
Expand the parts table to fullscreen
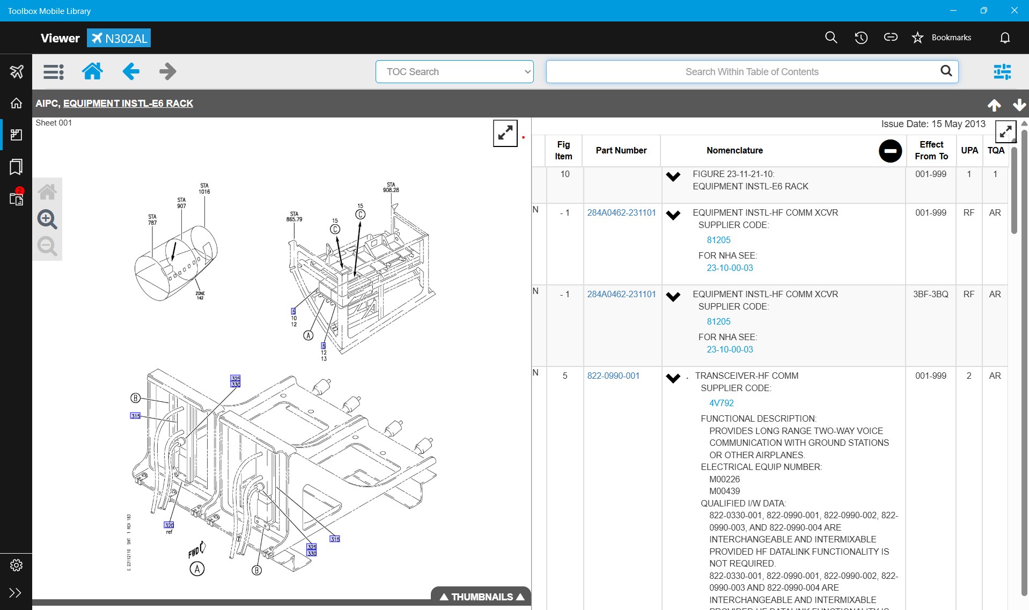pyautogui.click(x=1005, y=131)
